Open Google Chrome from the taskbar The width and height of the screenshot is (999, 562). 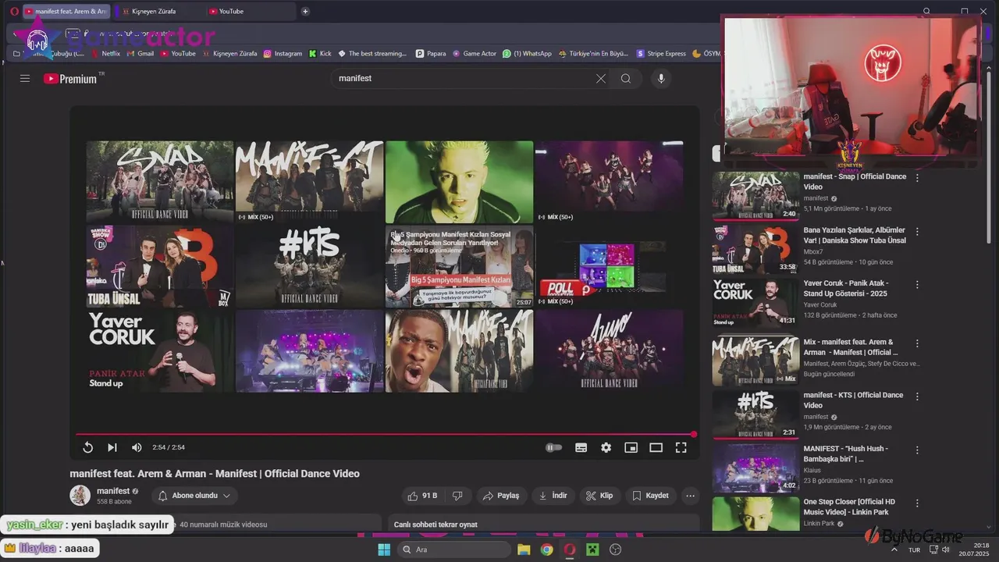(x=546, y=550)
